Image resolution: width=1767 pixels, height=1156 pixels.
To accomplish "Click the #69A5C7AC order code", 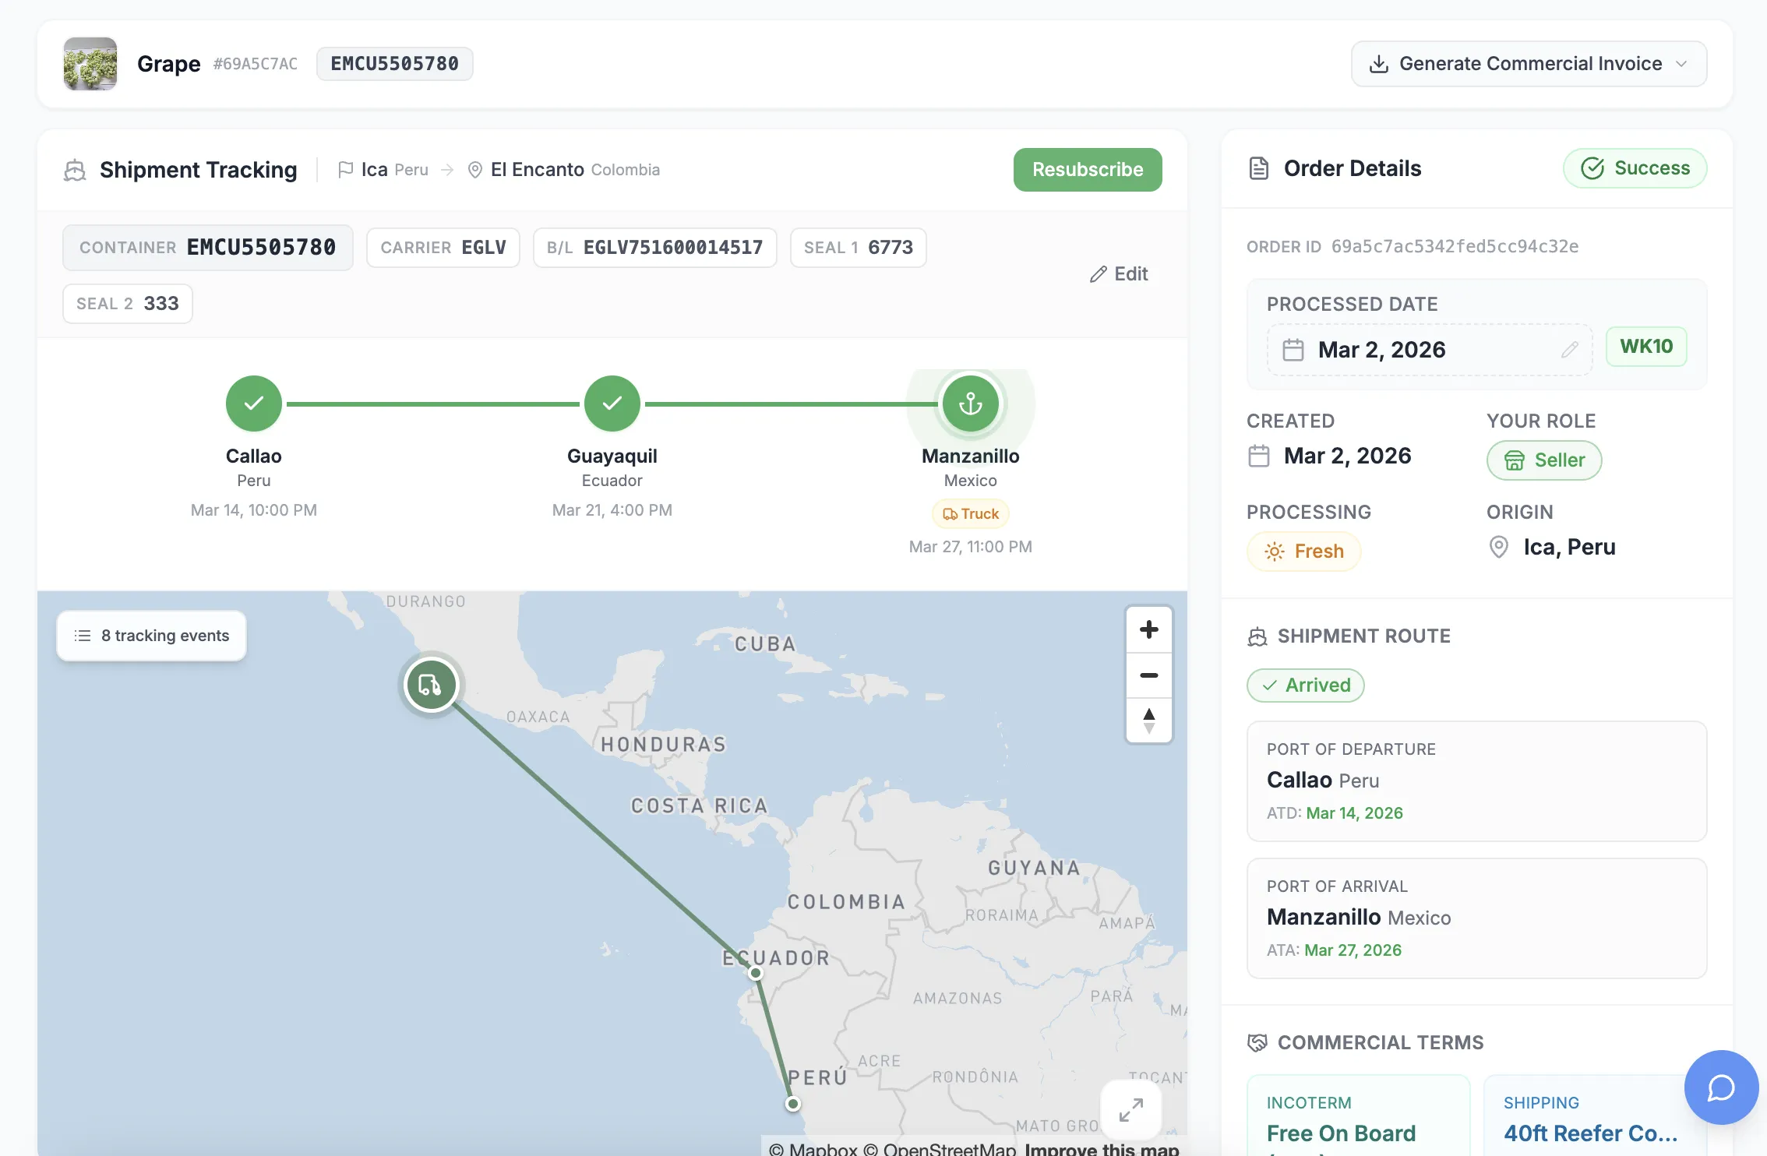I will pos(256,64).
